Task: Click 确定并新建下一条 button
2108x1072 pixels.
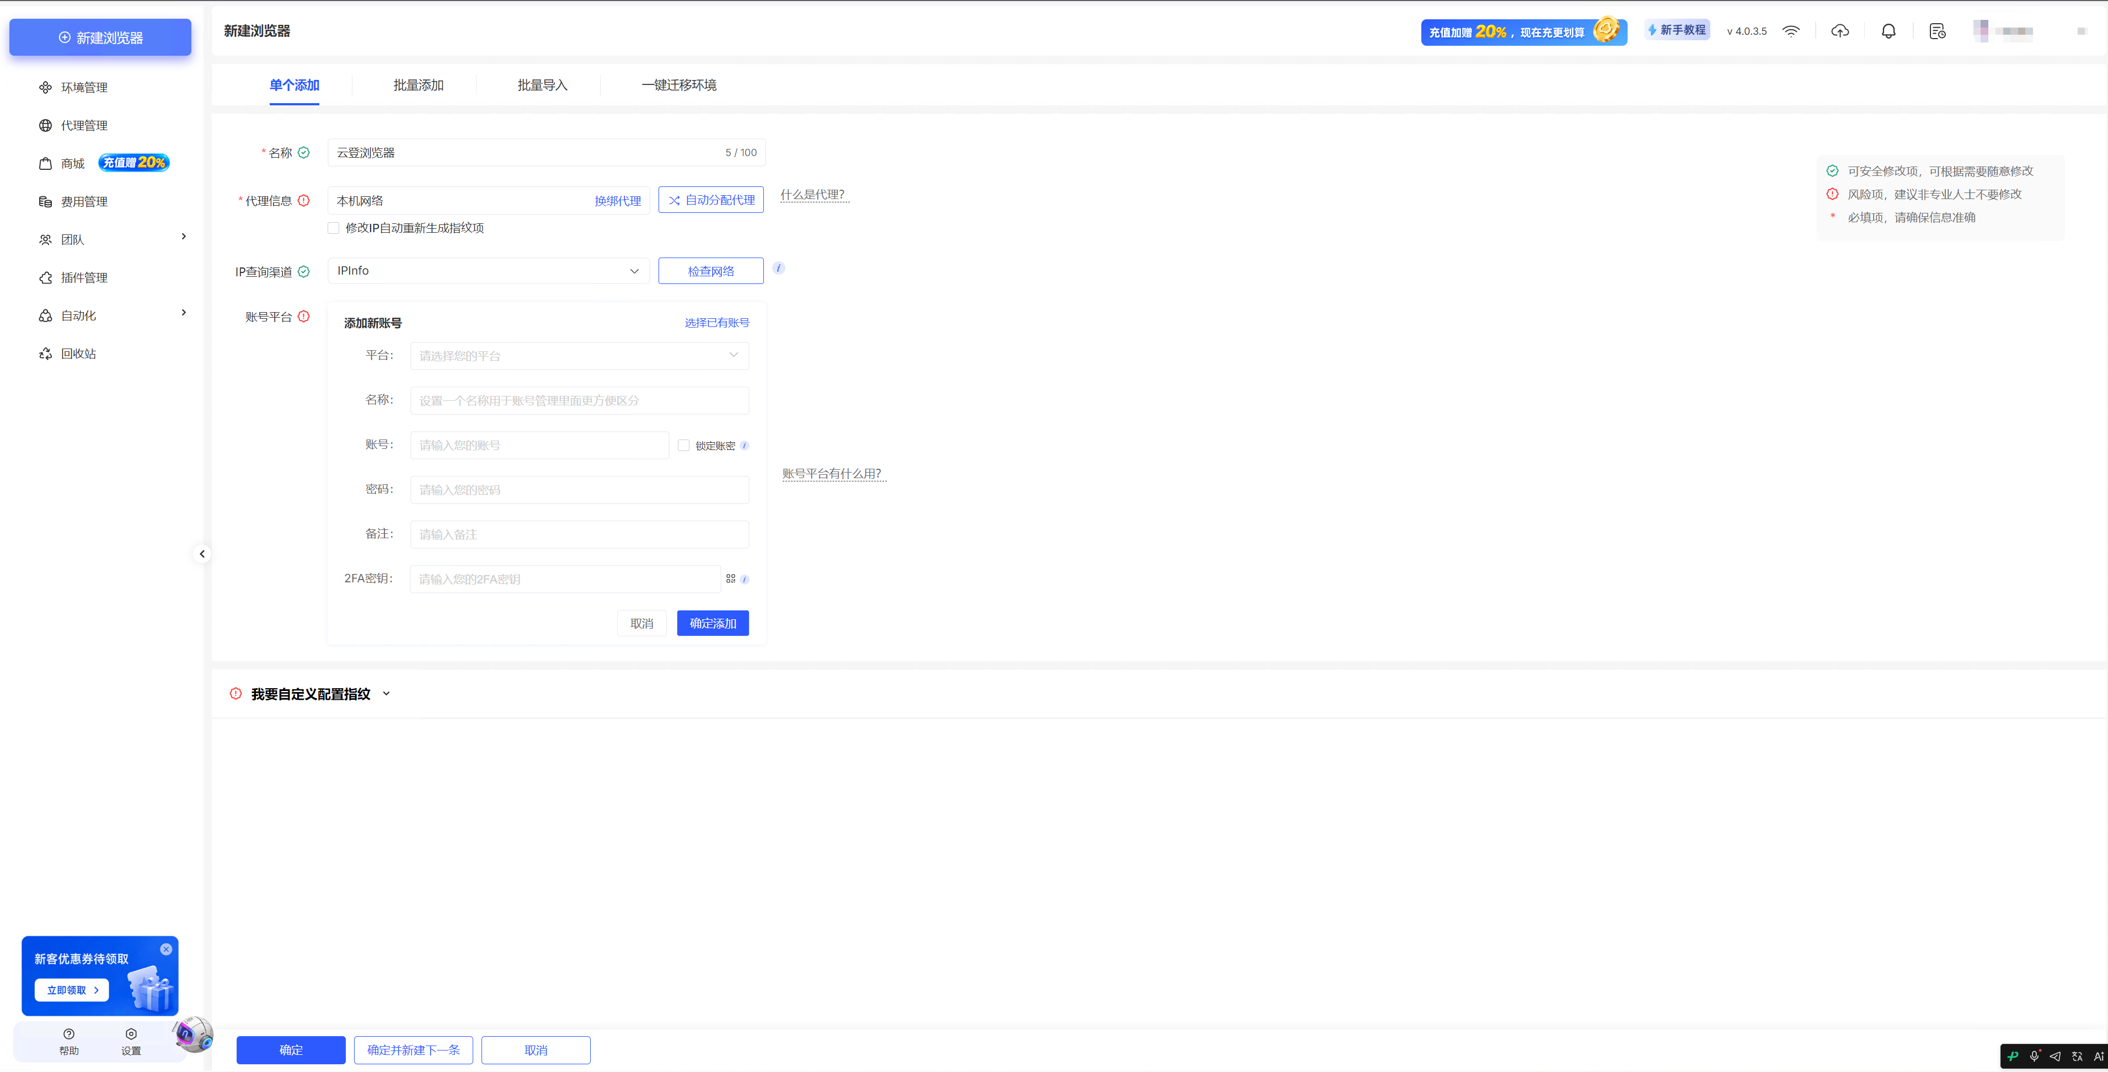Action: tap(413, 1050)
